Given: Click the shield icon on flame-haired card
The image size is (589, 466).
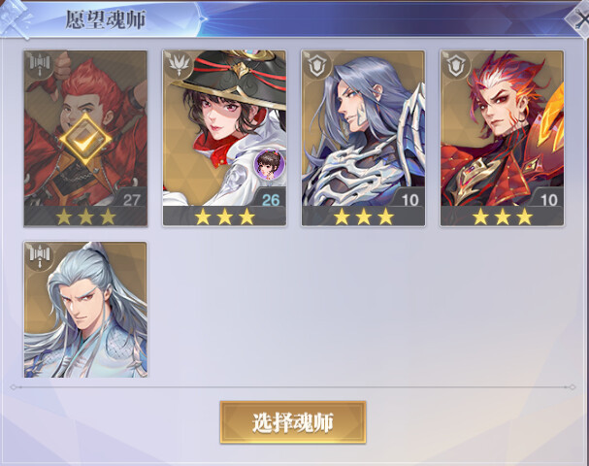Looking at the screenshot, I should click(456, 66).
